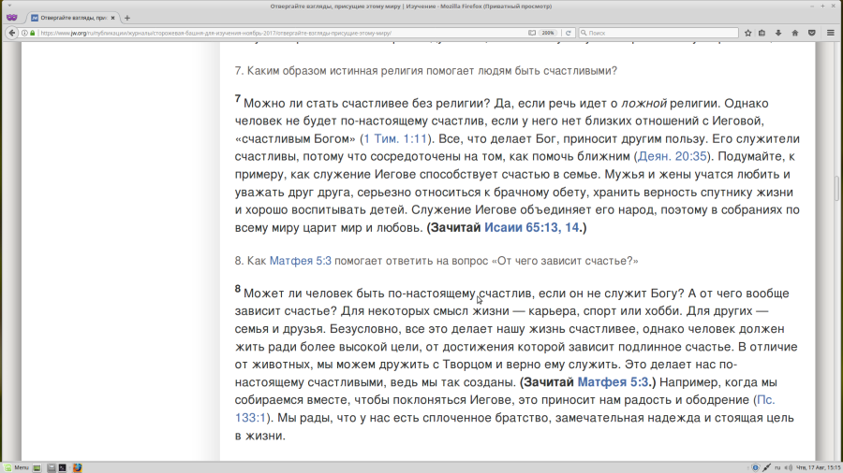Follow 'Матфея 5:3' link in question 8

[x=301, y=261]
